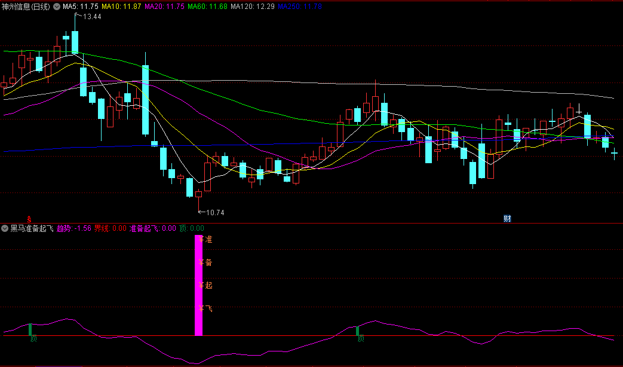
Task: Open the 财 financial report marker
Action: point(507,219)
